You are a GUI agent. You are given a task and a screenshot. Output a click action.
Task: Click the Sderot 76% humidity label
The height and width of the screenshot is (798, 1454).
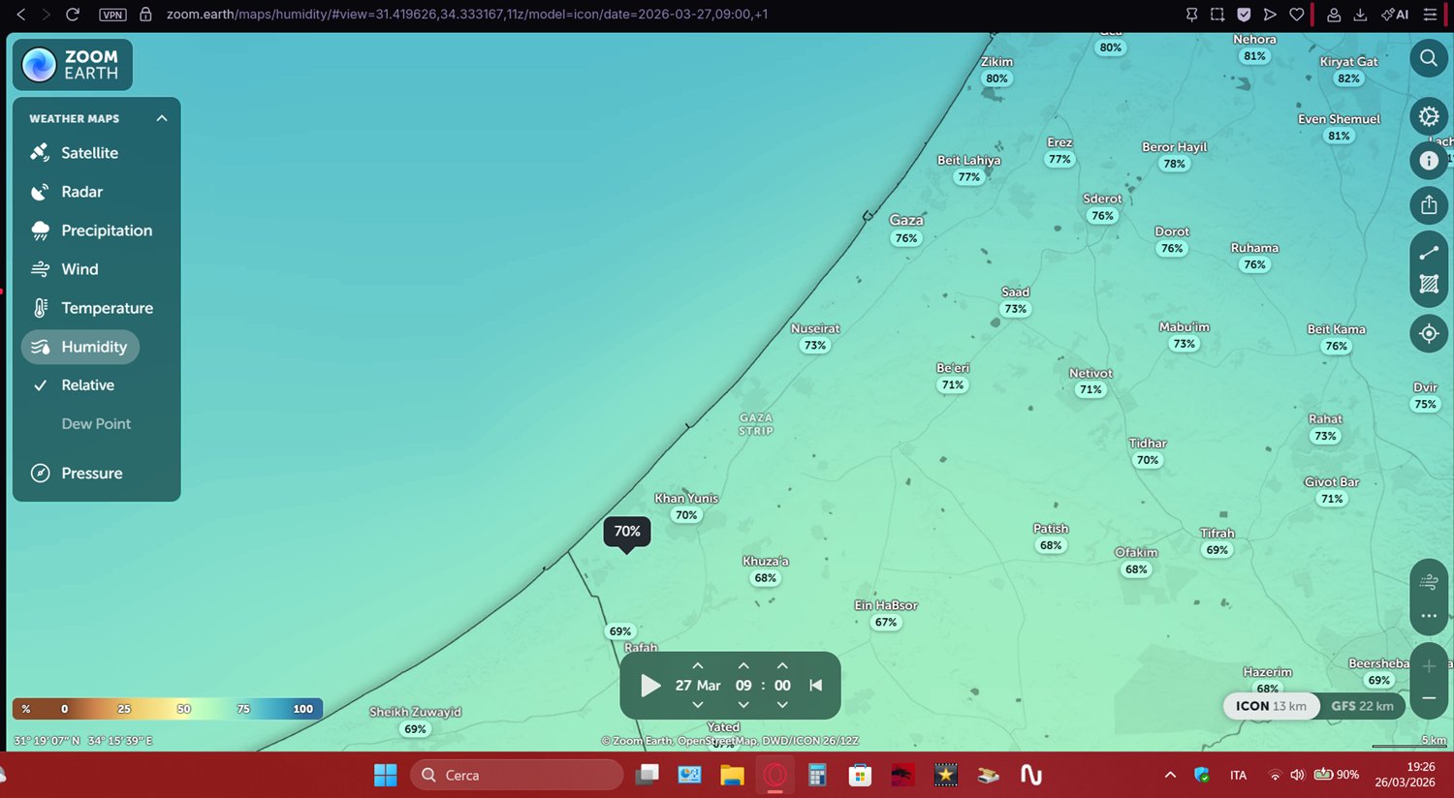(x=1102, y=216)
